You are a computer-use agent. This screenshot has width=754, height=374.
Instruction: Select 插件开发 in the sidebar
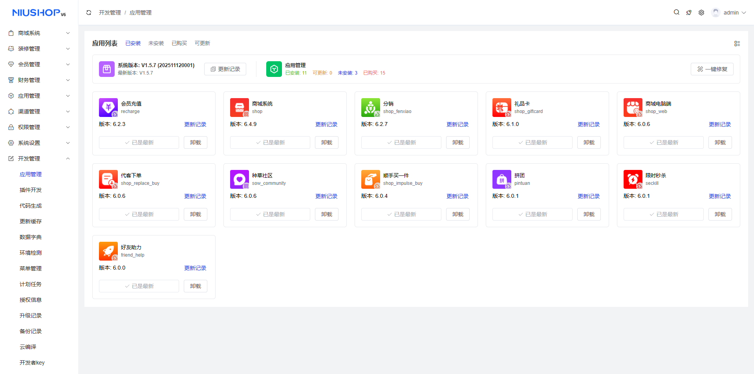[x=31, y=190]
